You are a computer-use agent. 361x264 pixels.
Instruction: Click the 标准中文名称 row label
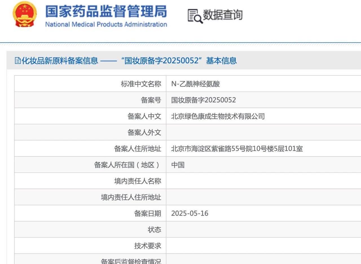[x=141, y=84]
